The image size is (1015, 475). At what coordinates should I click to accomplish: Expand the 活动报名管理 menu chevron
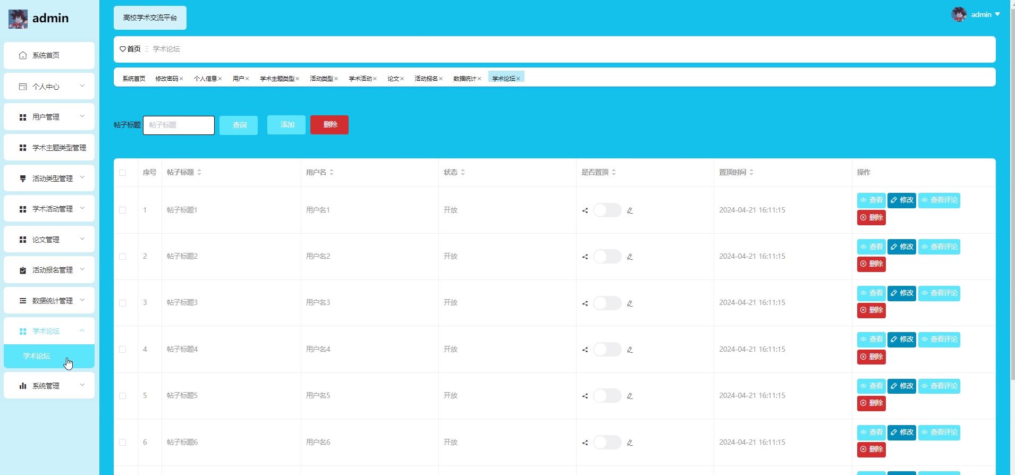tap(82, 269)
